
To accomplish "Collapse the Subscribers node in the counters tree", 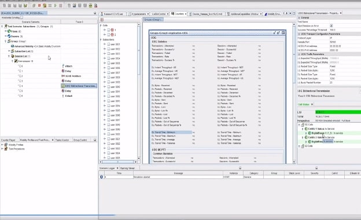I will (101, 39).
